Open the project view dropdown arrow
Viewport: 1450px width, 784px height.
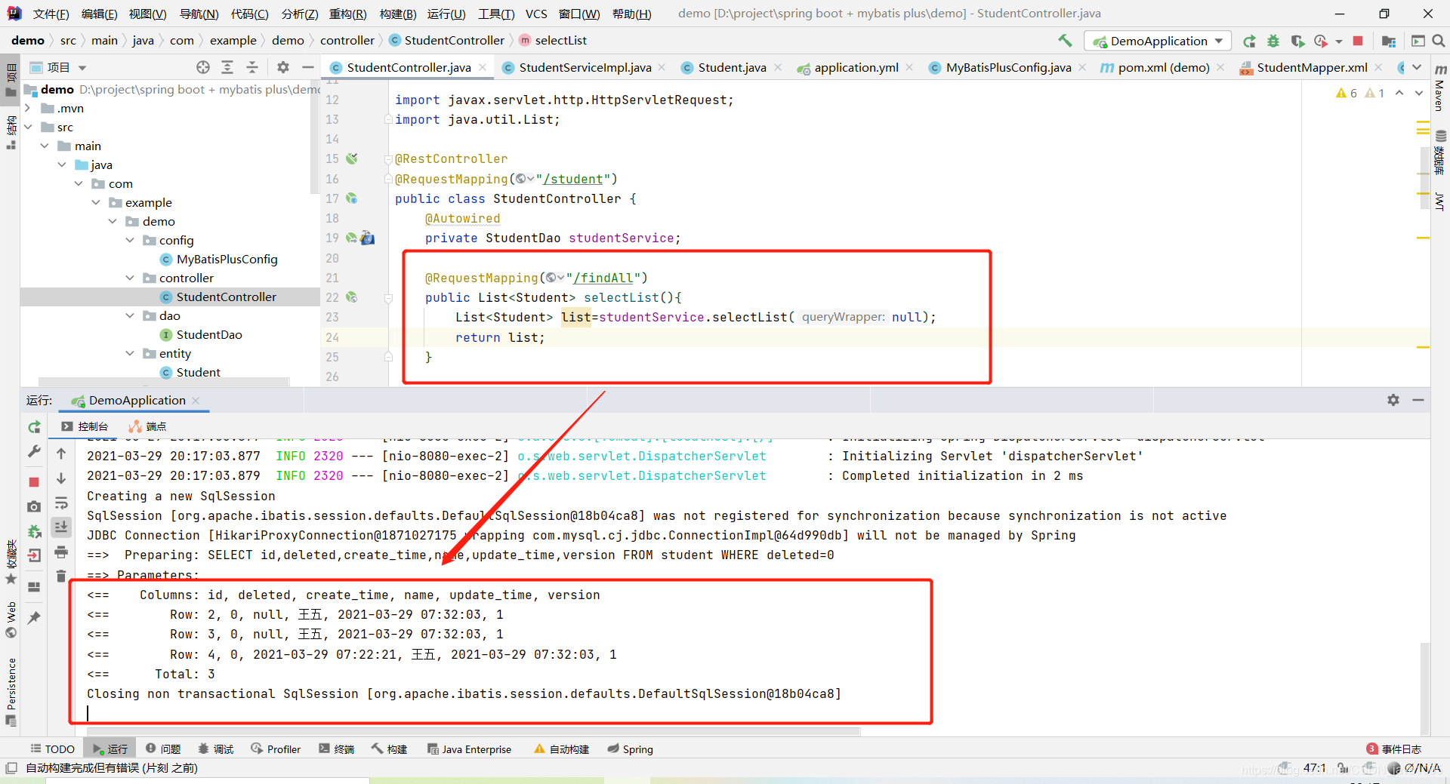(82, 68)
